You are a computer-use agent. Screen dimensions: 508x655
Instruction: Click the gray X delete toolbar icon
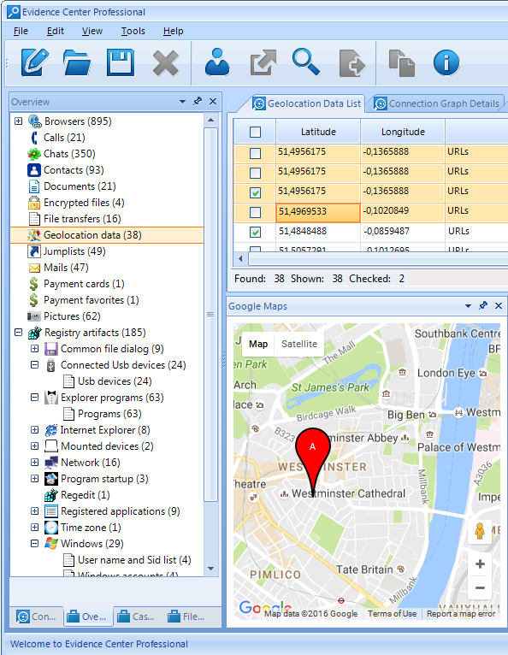click(165, 63)
